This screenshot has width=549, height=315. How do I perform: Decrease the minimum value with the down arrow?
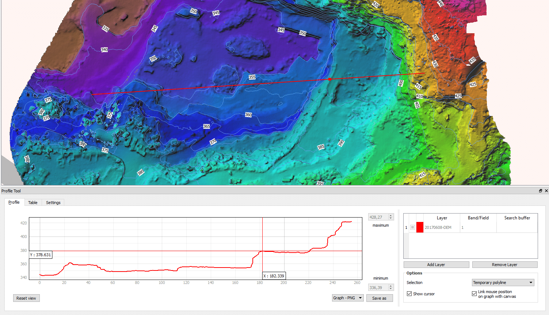point(391,289)
